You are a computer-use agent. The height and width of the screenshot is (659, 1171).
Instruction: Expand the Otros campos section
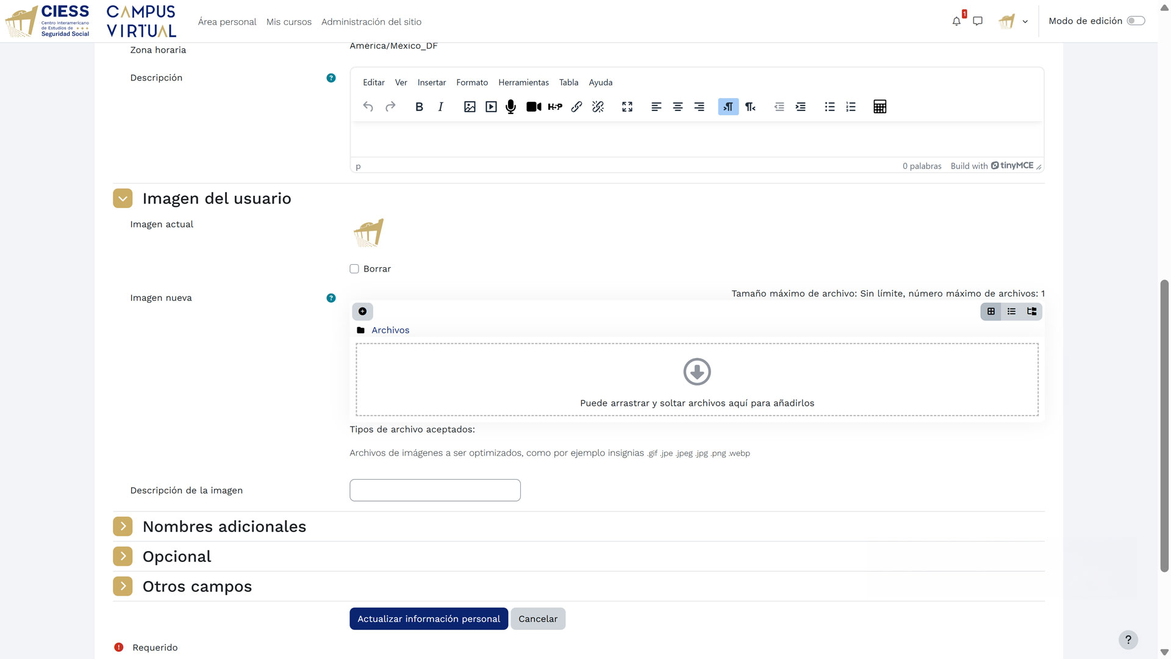[123, 586]
